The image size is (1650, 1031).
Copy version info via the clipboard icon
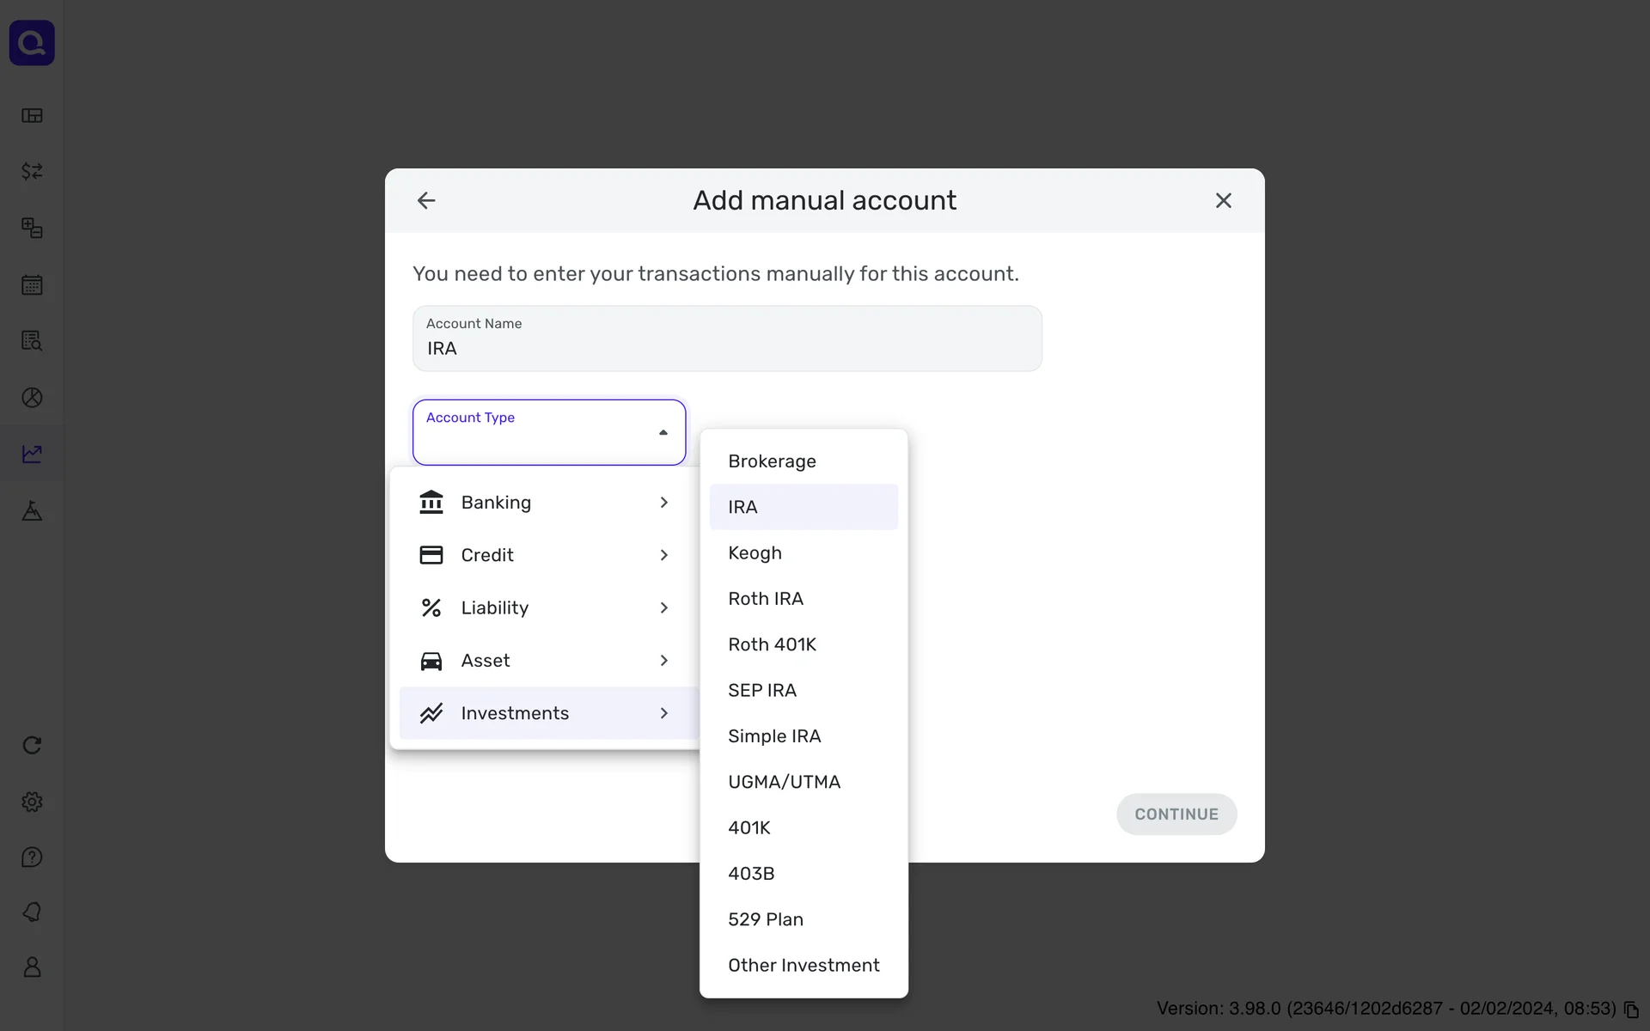click(x=1631, y=1010)
